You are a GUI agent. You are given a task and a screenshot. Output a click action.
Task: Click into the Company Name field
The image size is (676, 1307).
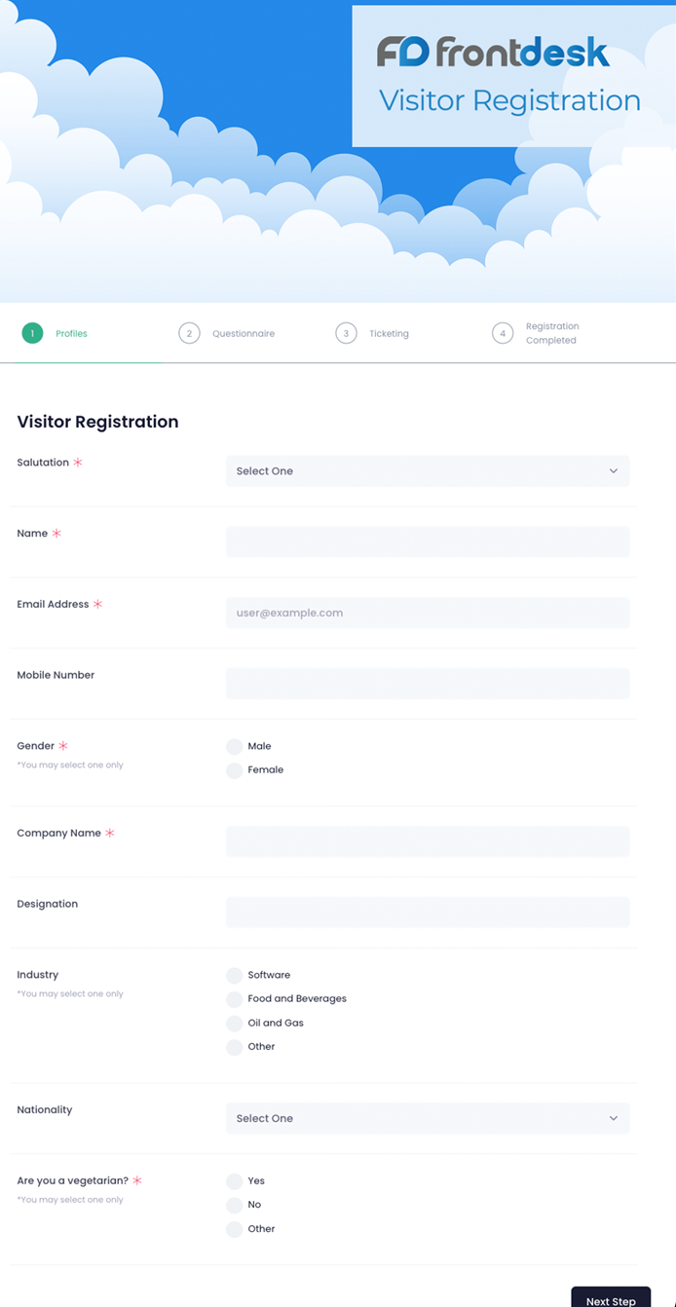pyautogui.click(x=428, y=841)
